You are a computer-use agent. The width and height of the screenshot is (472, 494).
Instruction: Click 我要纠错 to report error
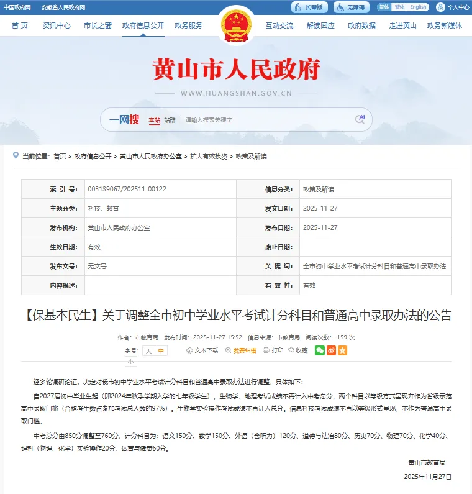pyautogui.click(x=241, y=350)
